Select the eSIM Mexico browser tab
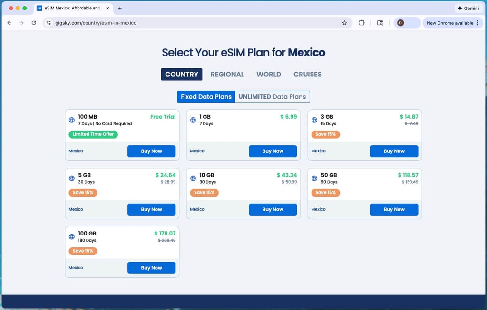Viewport: 487px width, 310px height. (73, 9)
